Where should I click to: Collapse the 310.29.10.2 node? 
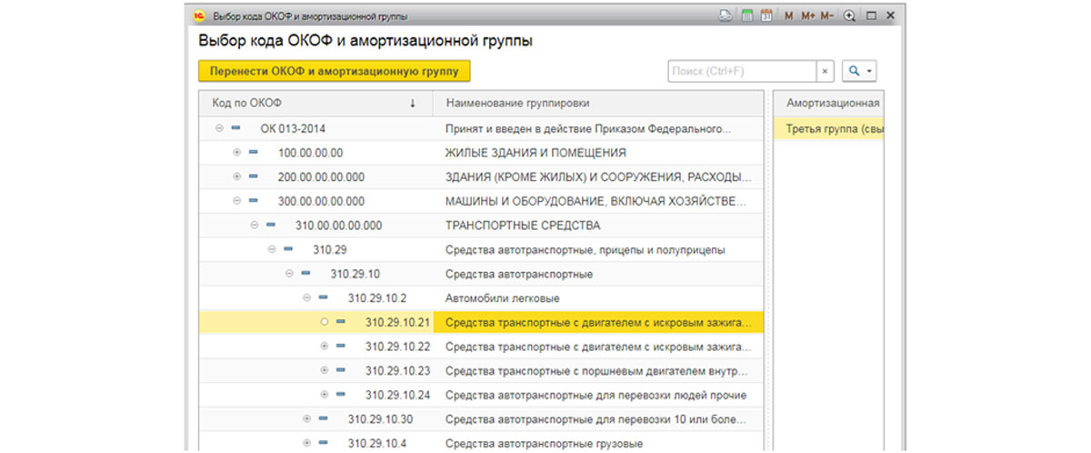(x=306, y=297)
